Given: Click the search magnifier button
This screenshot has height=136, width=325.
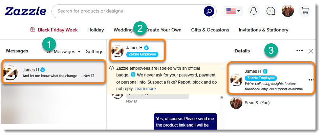Looking at the screenshot, I should pos(209,11).
